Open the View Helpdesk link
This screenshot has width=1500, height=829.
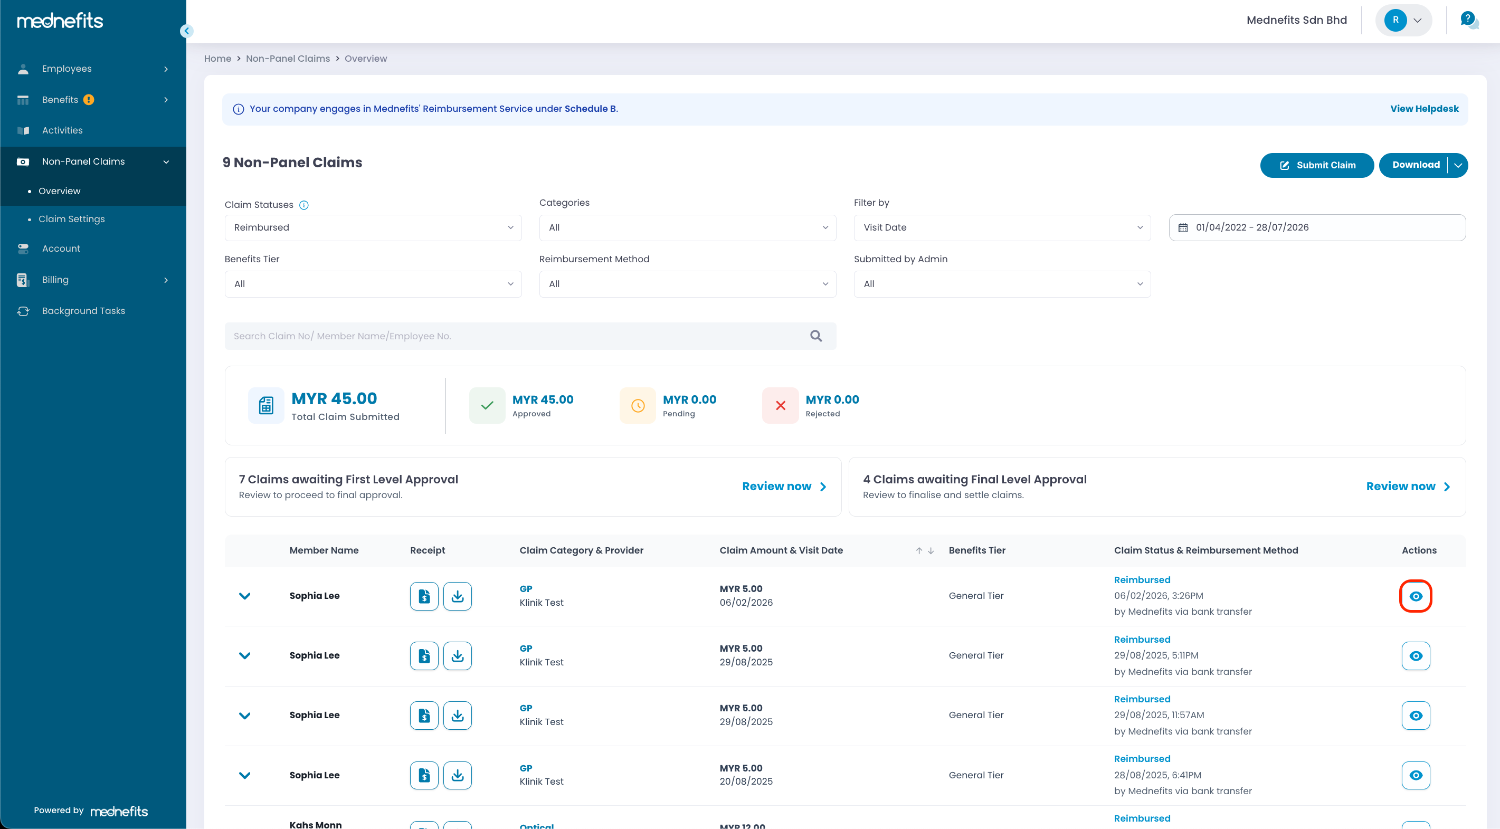pos(1425,109)
